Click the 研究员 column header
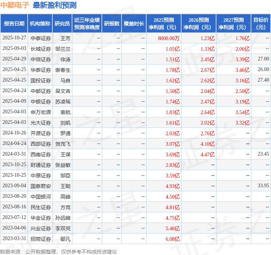 click(62, 23)
